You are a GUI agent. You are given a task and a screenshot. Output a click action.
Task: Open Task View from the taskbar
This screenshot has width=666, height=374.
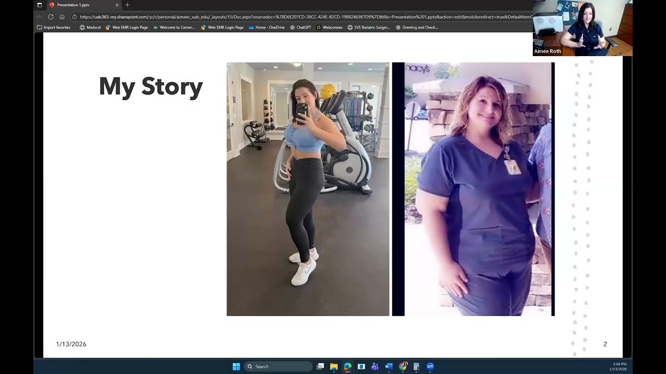tap(321, 366)
